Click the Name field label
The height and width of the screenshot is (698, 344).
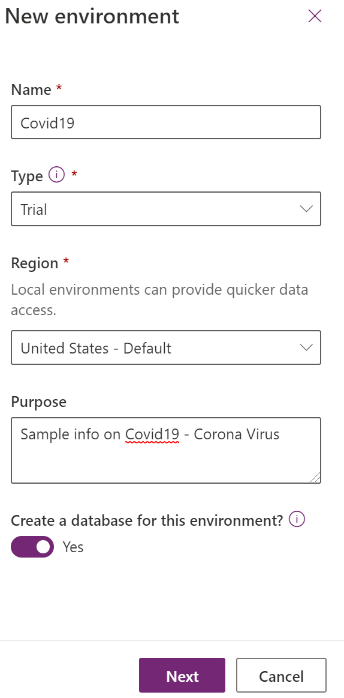31,89
